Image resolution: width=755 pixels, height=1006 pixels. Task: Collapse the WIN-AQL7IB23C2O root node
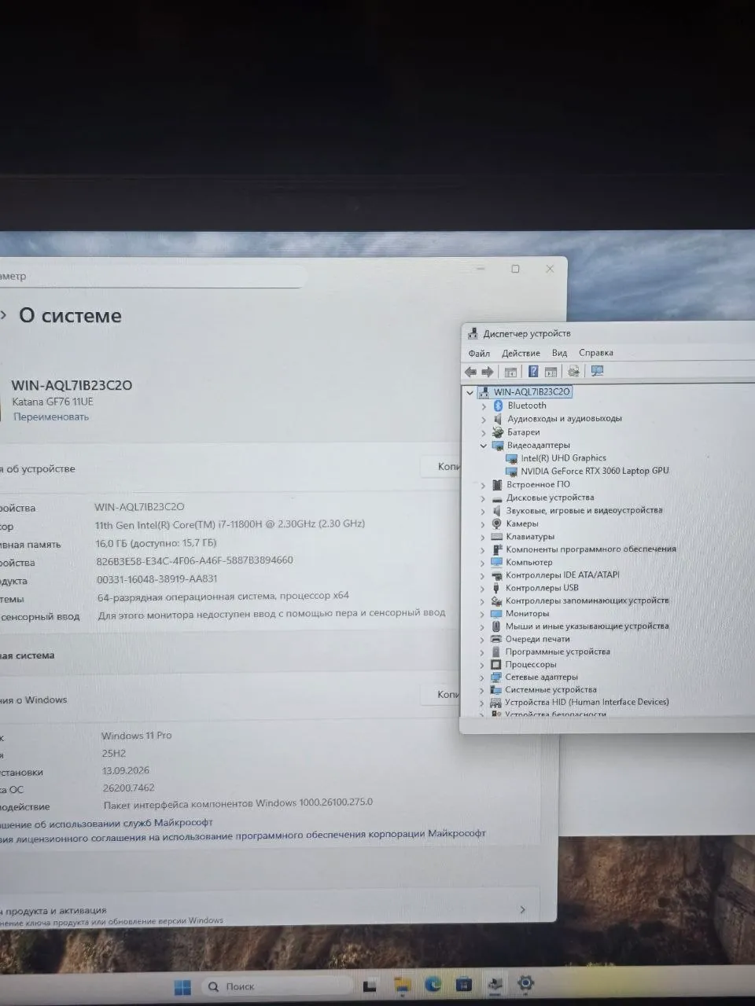tap(470, 392)
